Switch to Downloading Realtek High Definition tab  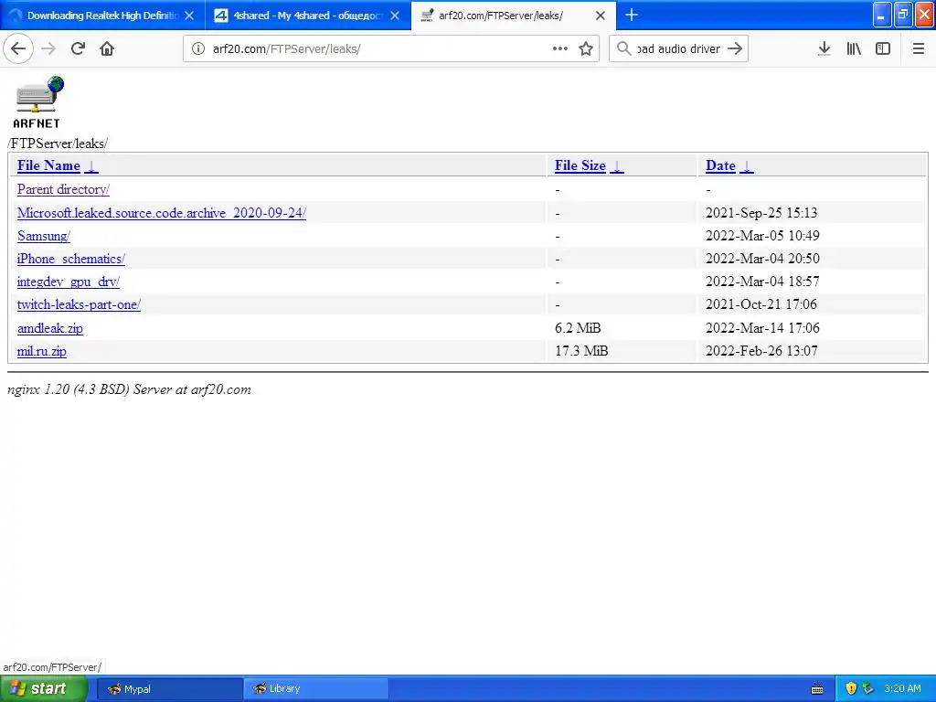(x=102, y=16)
